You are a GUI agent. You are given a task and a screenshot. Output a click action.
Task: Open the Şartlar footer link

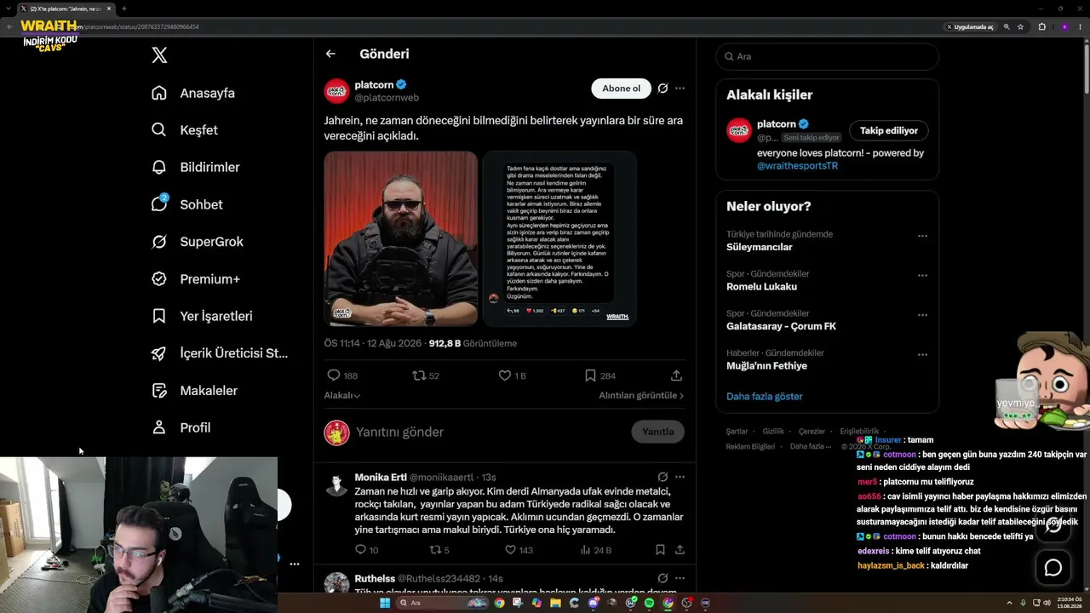pos(737,432)
